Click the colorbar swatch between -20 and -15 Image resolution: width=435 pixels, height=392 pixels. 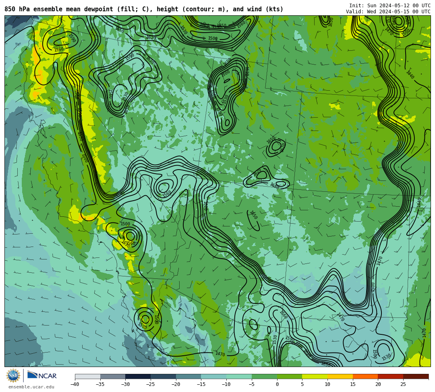[188, 376]
